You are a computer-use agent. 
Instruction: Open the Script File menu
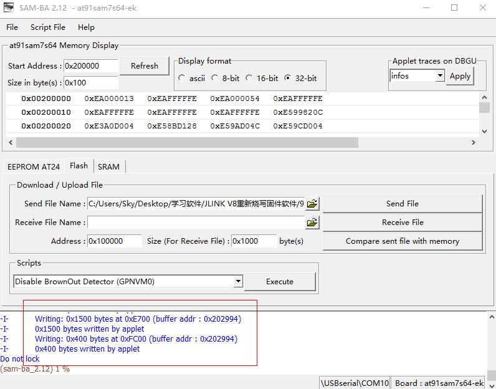tap(48, 27)
